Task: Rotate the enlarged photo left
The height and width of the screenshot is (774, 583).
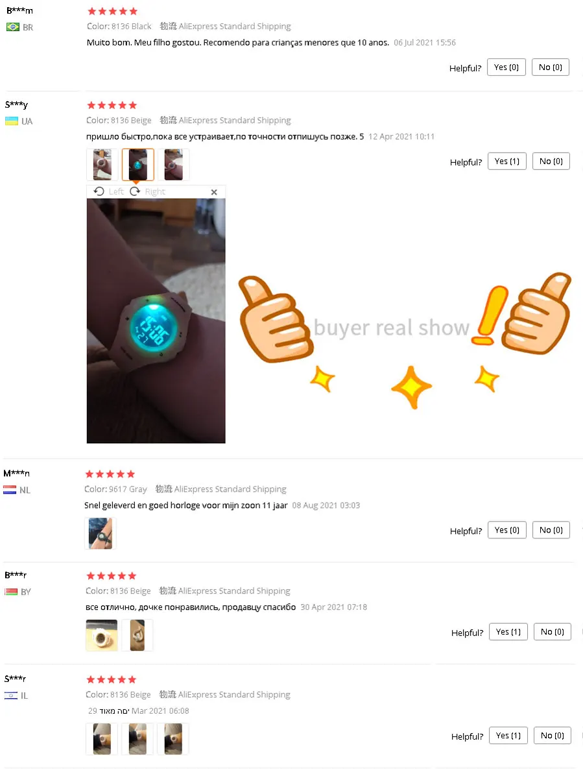Action: point(108,191)
